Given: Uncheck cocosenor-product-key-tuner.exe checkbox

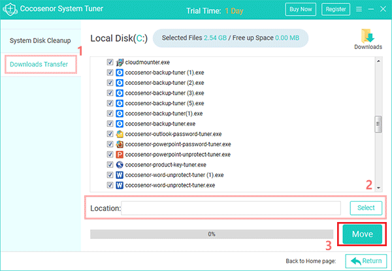Looking at the screenshot, I should [x=110, y=165].
